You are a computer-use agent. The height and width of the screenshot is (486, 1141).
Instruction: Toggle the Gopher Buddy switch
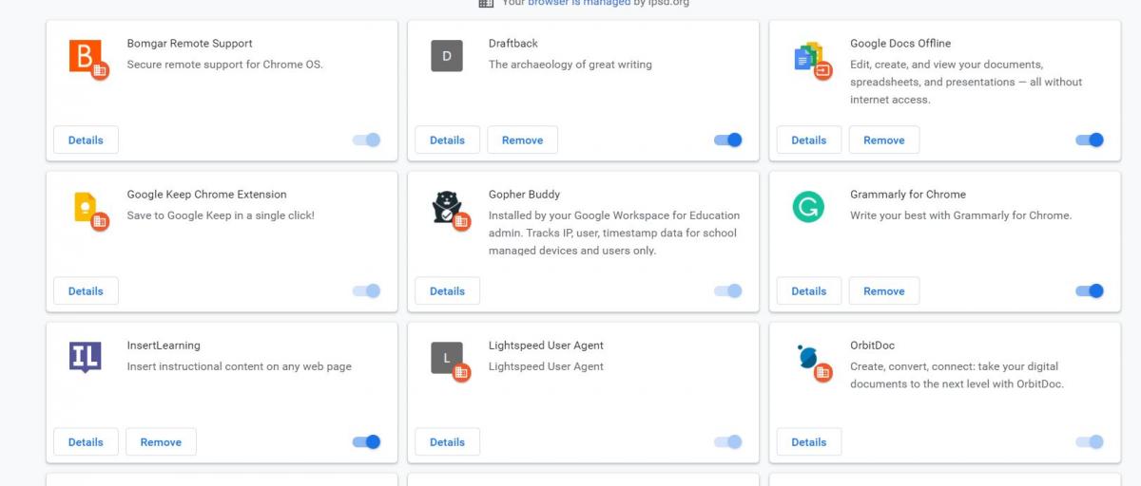click(727, 290)
